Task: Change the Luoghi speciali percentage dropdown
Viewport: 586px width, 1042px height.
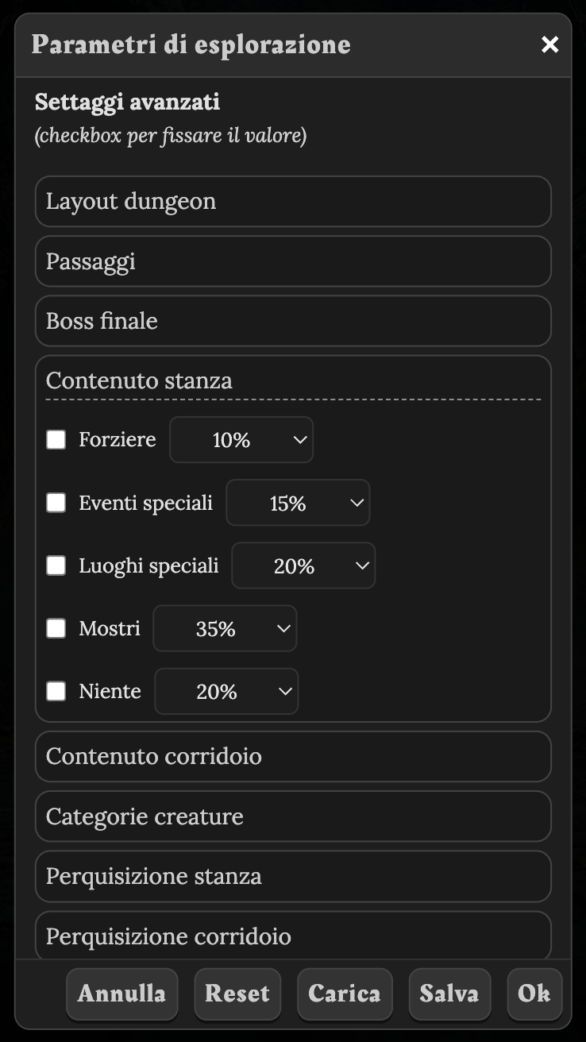Action: [303, 565]
